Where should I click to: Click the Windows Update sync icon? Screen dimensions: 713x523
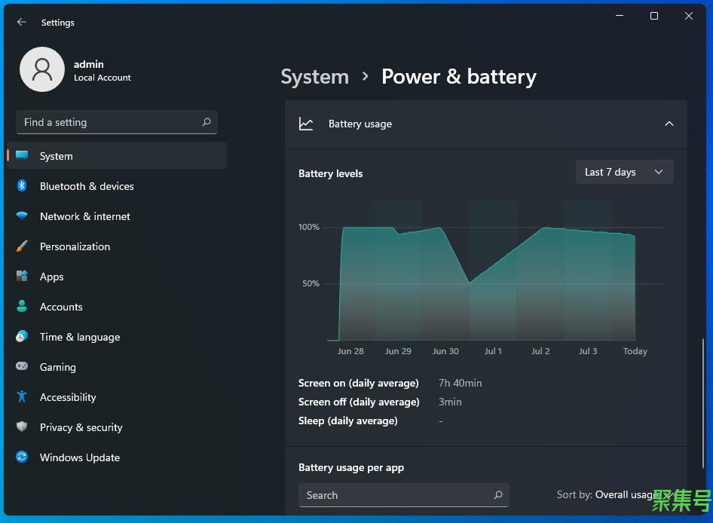tap(22, 457)
